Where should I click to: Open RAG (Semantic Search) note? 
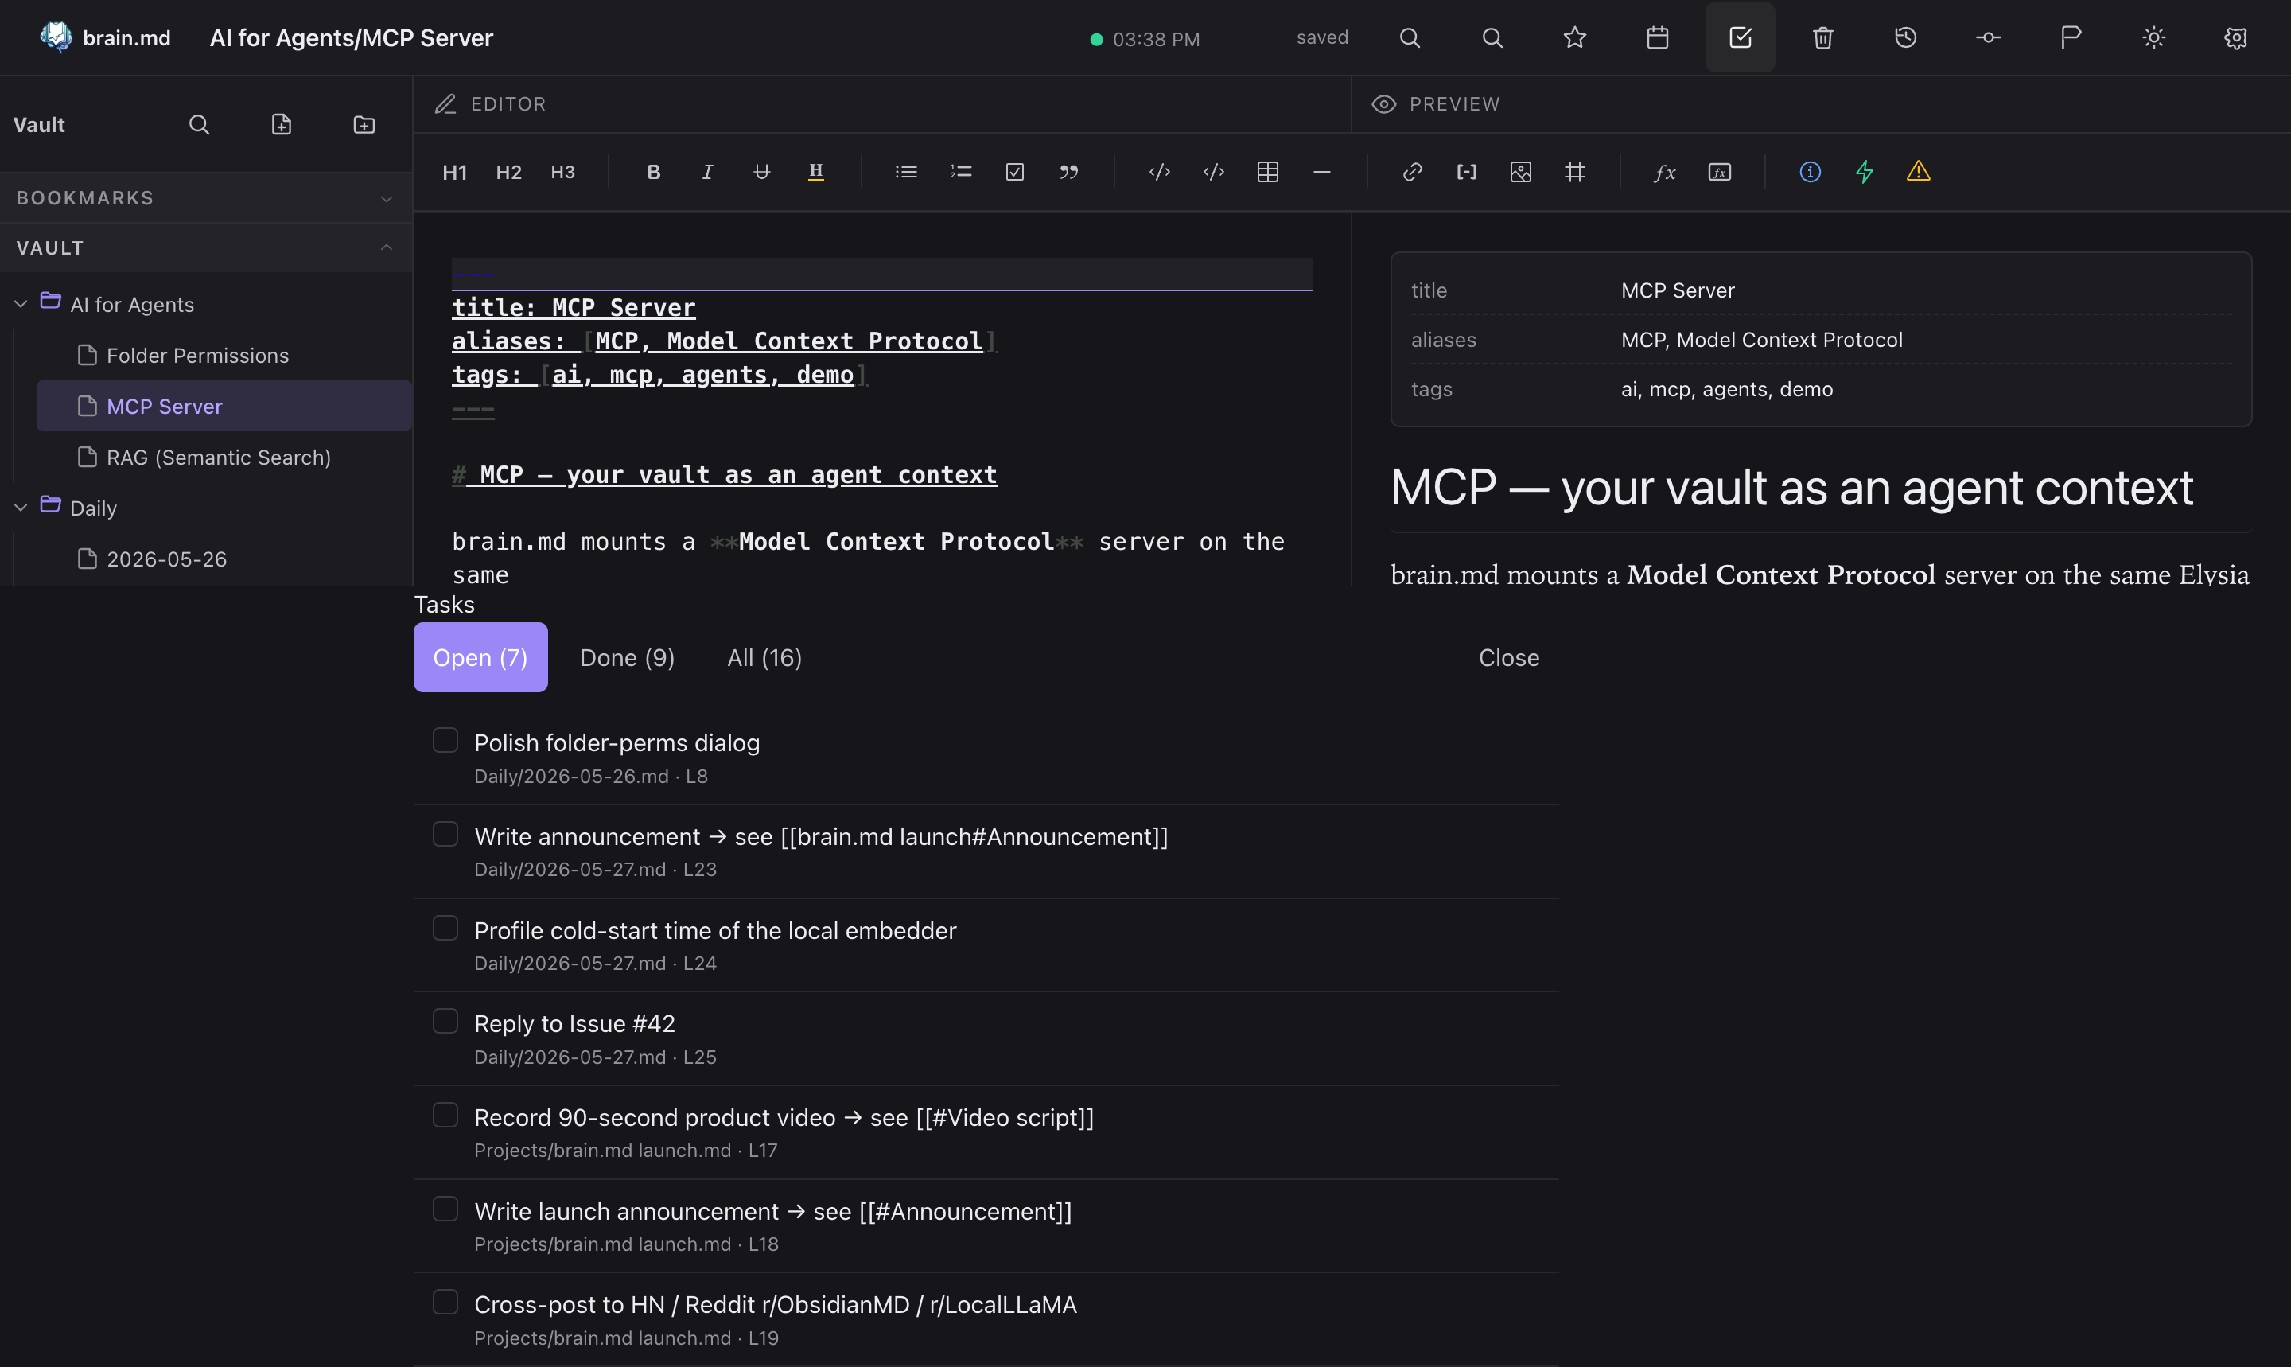(x=224, y=457)
